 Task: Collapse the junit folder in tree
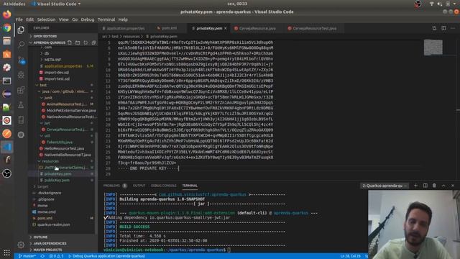[x=48, y=98]
